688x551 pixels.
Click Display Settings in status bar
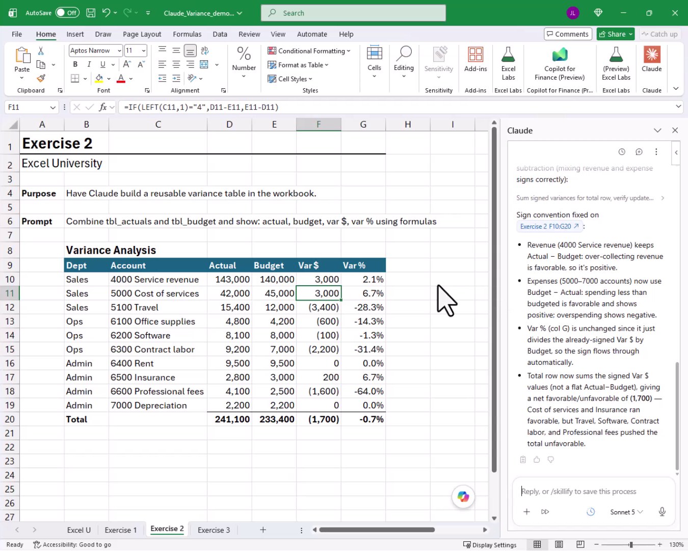click(489, 545)
